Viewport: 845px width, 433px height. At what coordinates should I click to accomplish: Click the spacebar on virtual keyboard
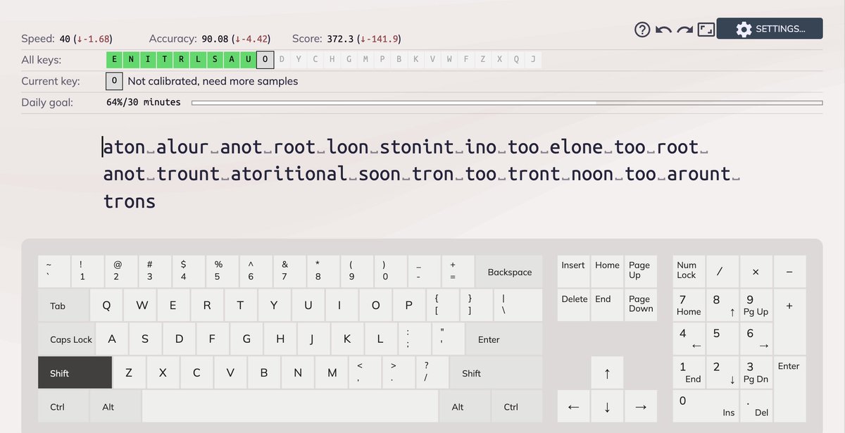coord(289,406)
